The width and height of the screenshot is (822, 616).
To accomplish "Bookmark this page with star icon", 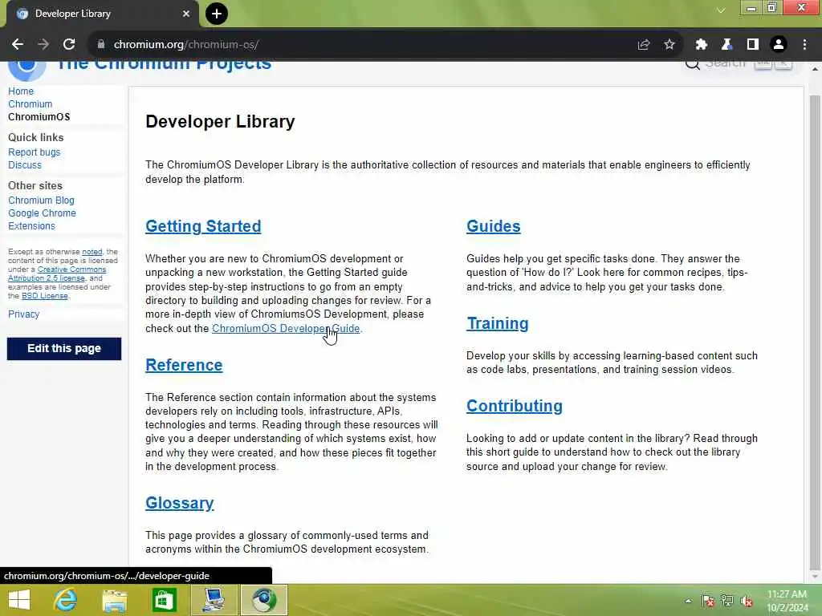I will coord(669,45).
